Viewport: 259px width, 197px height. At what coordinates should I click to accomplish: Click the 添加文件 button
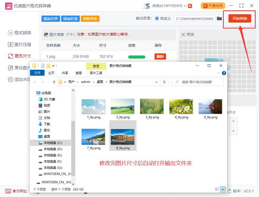[51, 19]
